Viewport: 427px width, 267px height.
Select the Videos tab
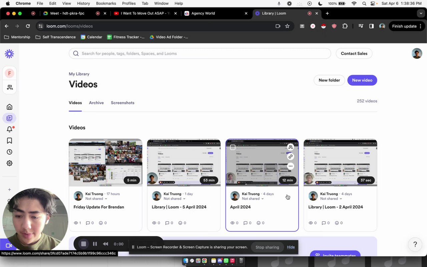point(75,103)
